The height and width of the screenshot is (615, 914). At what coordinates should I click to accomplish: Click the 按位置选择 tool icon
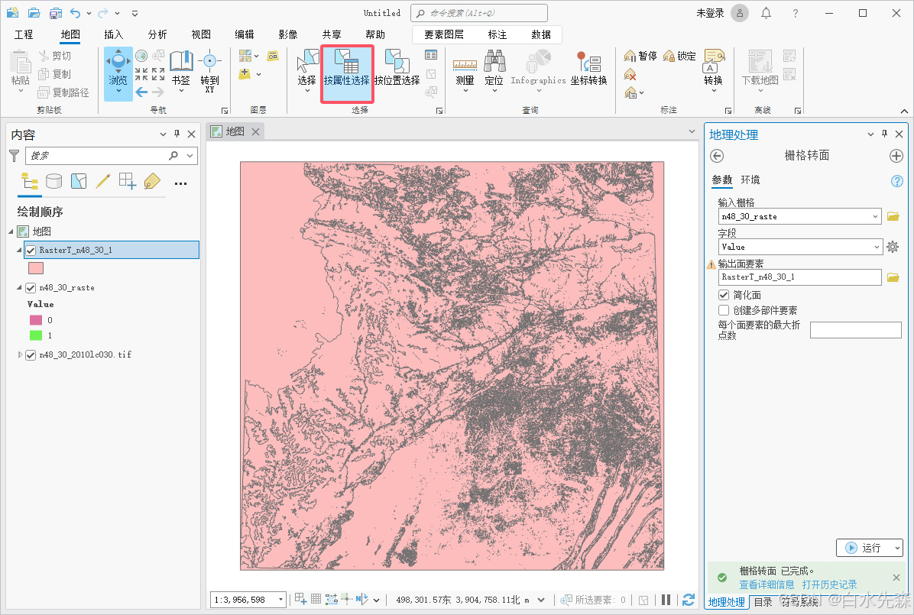click(396, 62)
